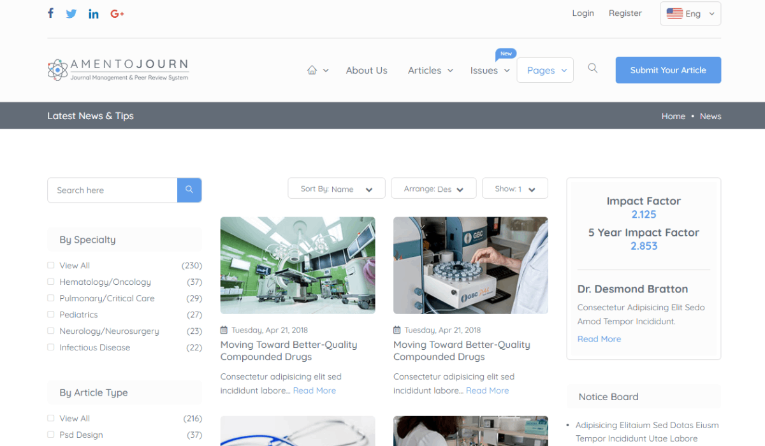Click the Register link

(x=625, y=13)
